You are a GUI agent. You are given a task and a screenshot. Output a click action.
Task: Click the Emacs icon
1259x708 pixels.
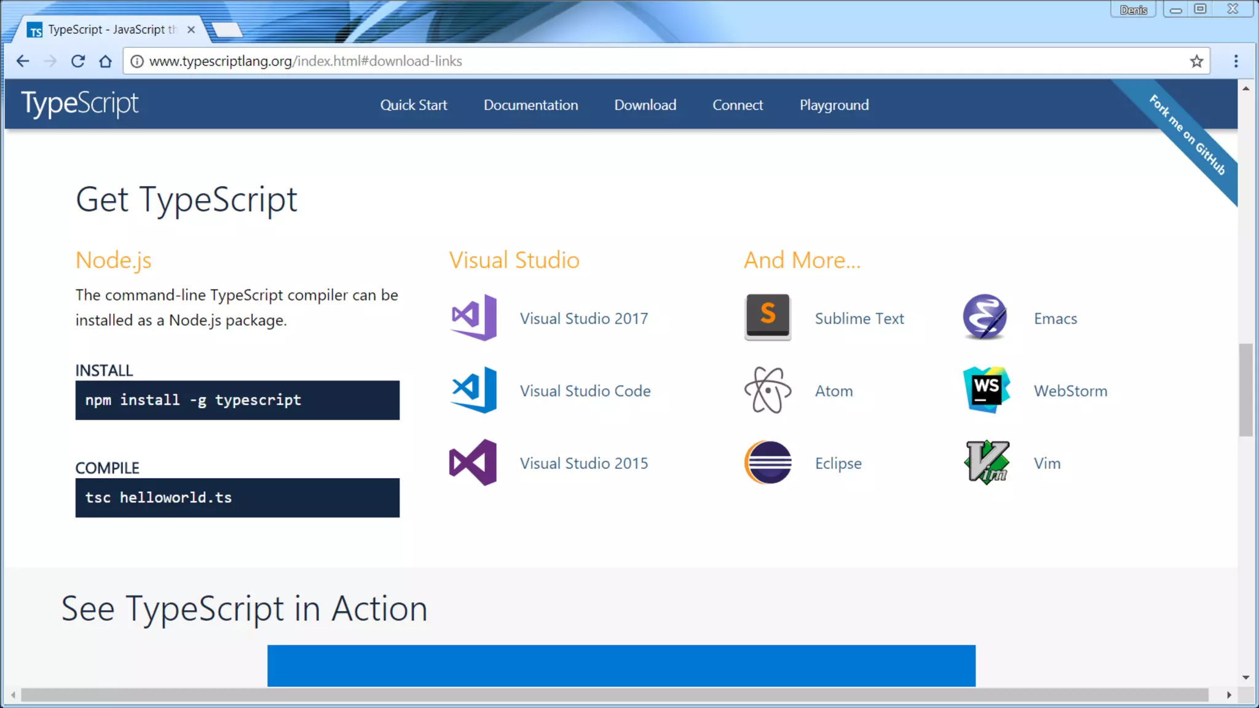(x=985, y=317)
